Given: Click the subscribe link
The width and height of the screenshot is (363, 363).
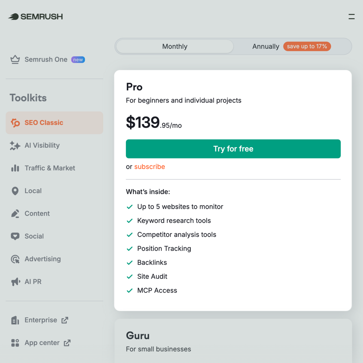Looking at the screenshot, I should (x=149, y=167).
